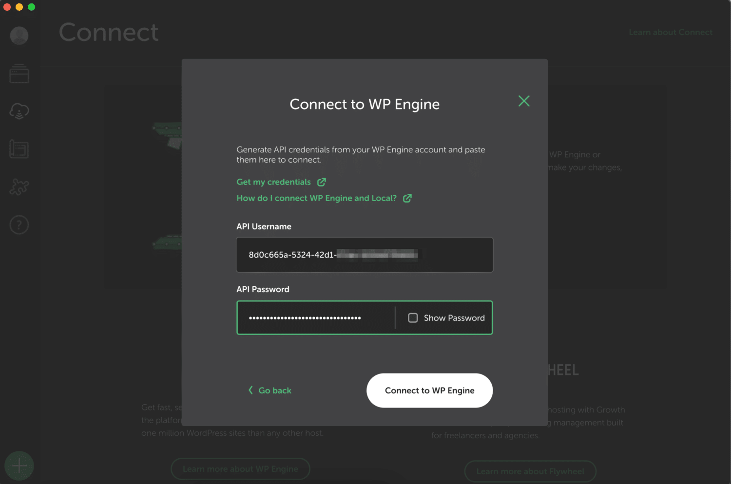Image resolution: width=731 pixels, height=484 pixels.
Task: Open the Help question mark icon
Action: point(19,225)
